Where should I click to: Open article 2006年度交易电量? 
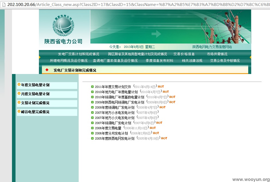108,128
